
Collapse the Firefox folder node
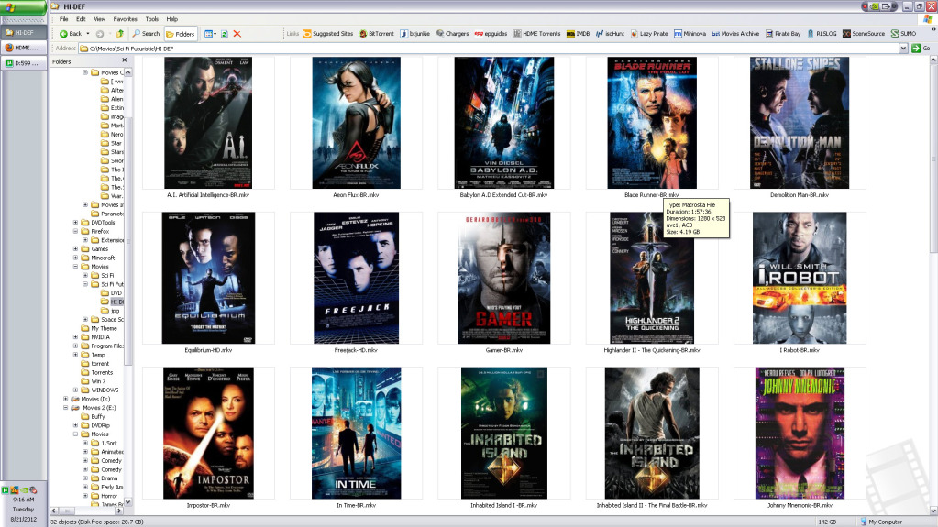(75, 232)
